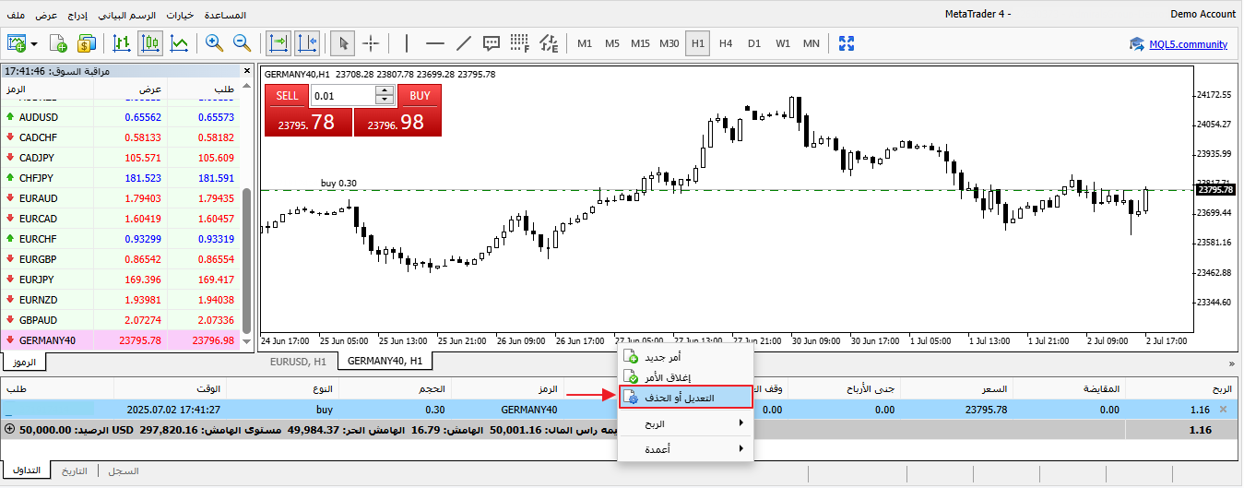
Task: Open the new chart dropdown arrow
Action: [34, 43]
